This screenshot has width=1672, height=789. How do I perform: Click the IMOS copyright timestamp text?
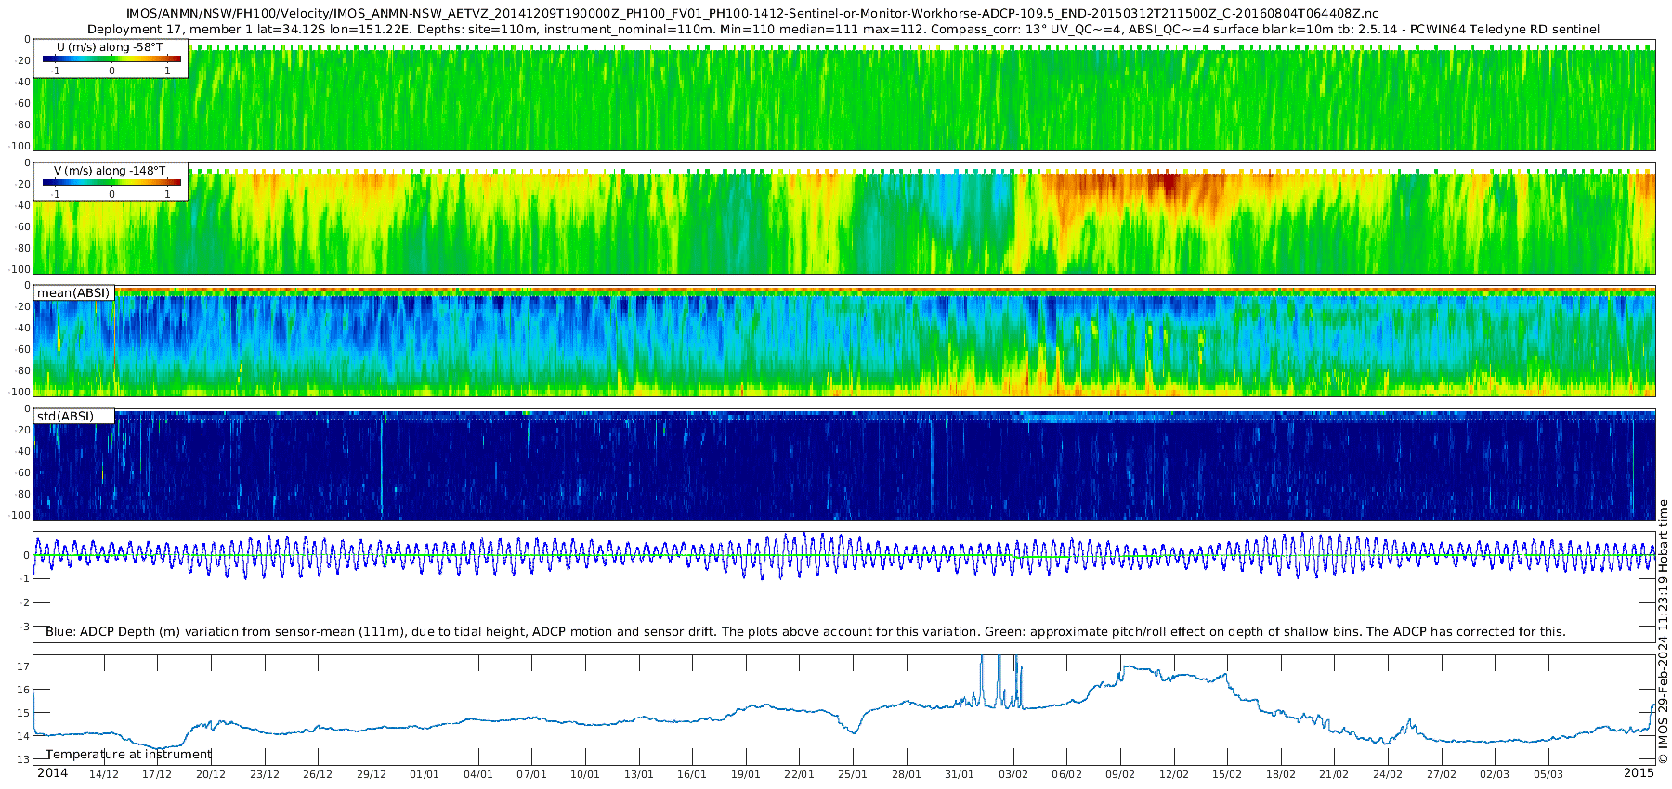(1663, 631)
